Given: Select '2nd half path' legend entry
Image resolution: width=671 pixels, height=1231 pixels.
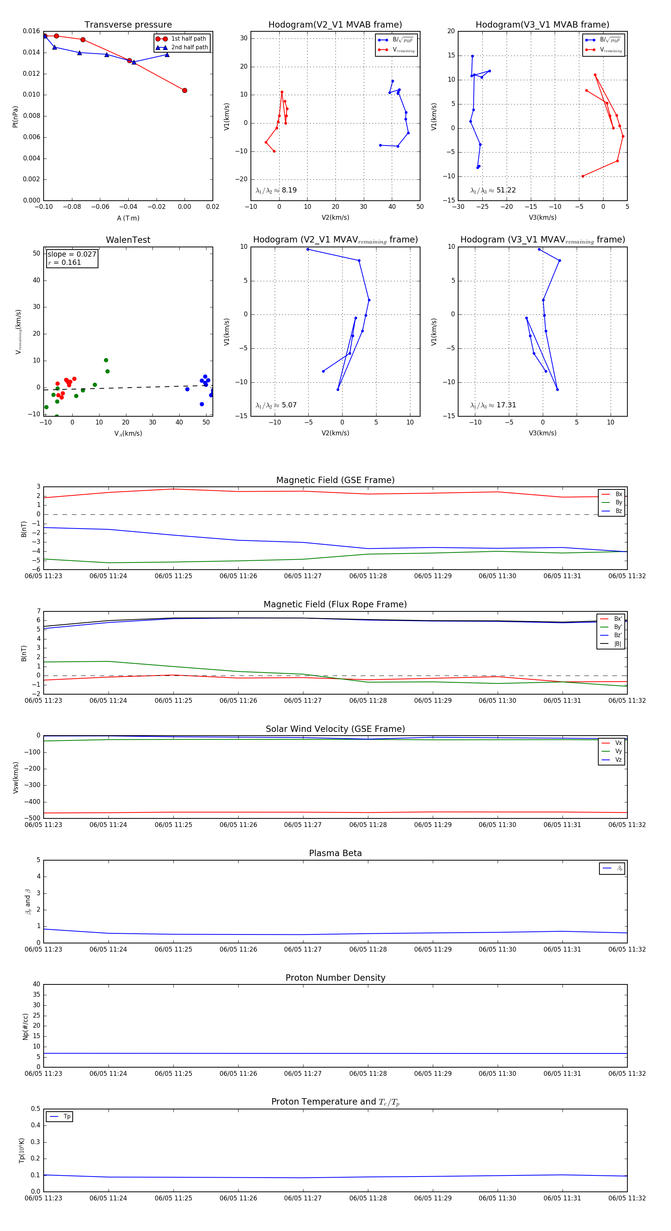Looking at the screenshot, I should coord(182,47).
